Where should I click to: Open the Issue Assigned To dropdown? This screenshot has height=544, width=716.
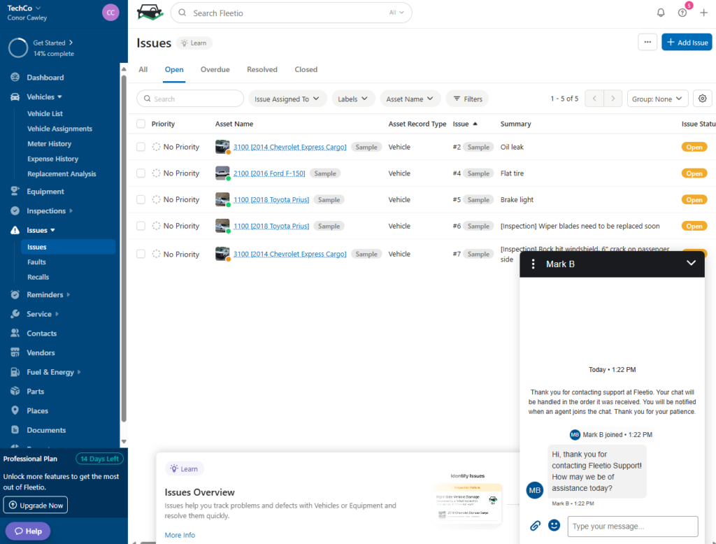coord(287,99)
